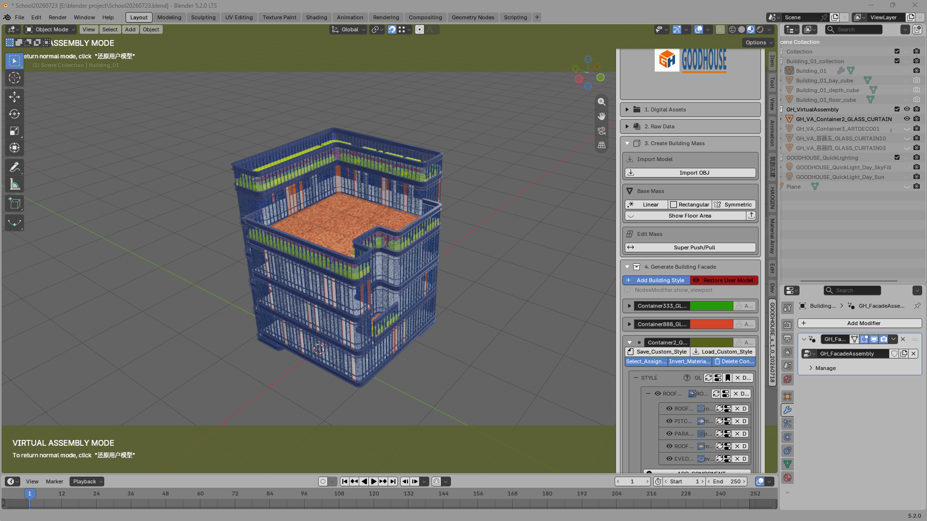Click the snapping magnet icon
Screen dimensions: 927x521
pyautogui.click(x=392, y=29)
